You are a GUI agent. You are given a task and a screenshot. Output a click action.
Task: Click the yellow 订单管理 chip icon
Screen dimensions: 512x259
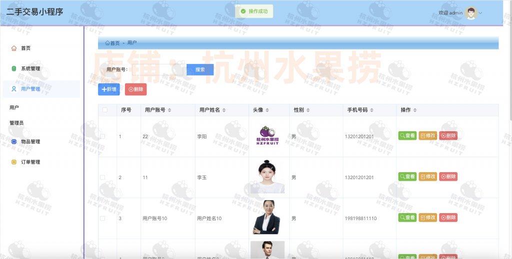(x=13, y=162)
